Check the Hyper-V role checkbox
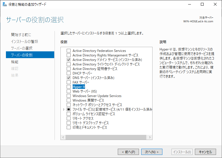Screen dimensions: 222x158 click(x=69, y=87)
